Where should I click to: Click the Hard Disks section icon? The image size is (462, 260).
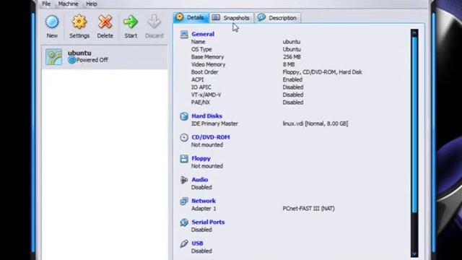184,116
